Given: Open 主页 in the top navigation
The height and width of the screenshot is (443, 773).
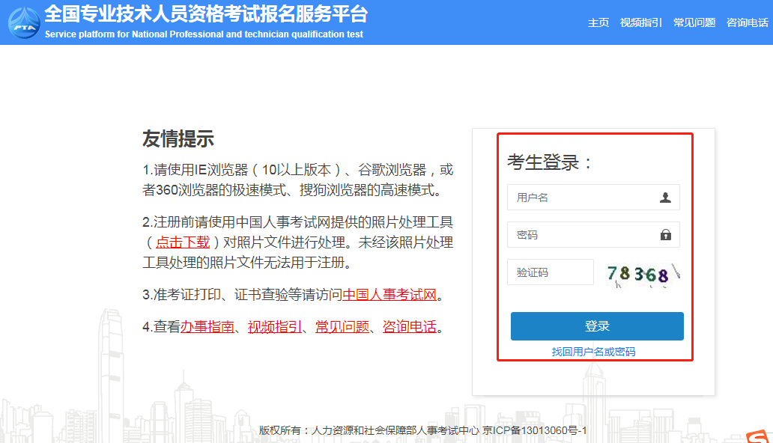Looking at the screenshot, I should [598, 22].
